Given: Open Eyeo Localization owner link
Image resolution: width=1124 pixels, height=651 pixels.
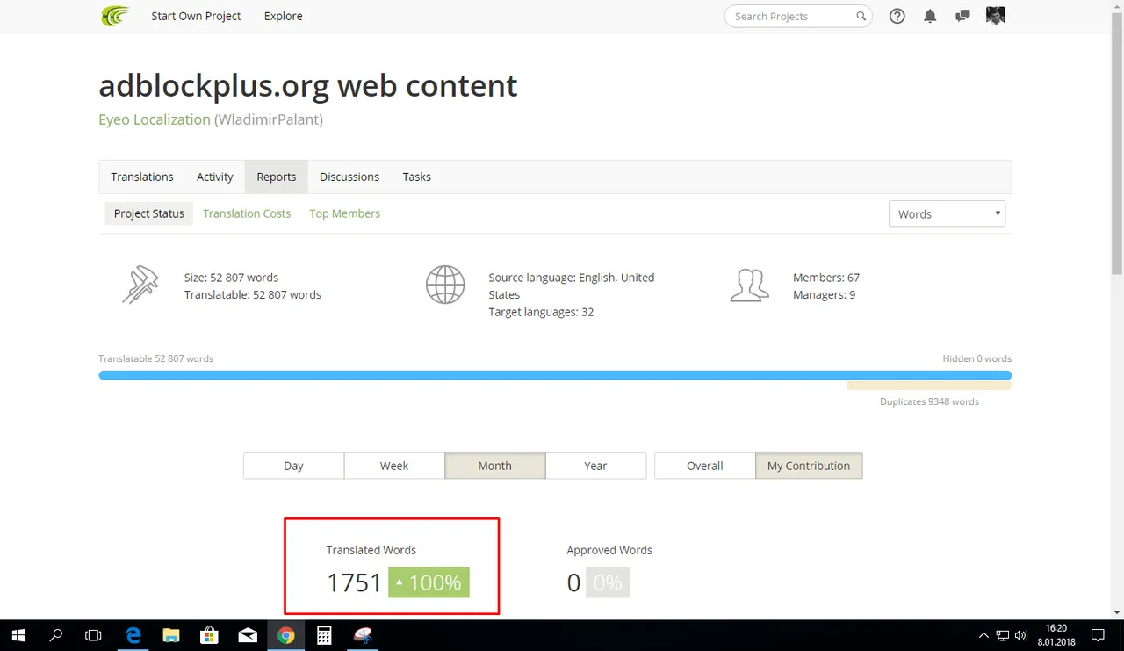Looking at the screenshot, I should coord(155,119).
